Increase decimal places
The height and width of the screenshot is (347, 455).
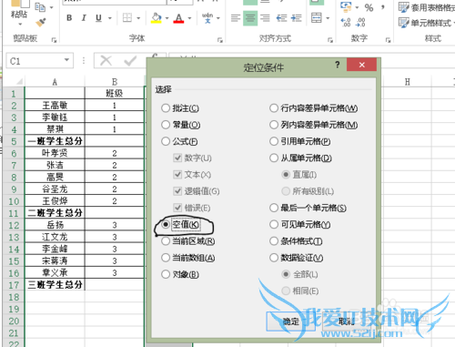(346, 22)
